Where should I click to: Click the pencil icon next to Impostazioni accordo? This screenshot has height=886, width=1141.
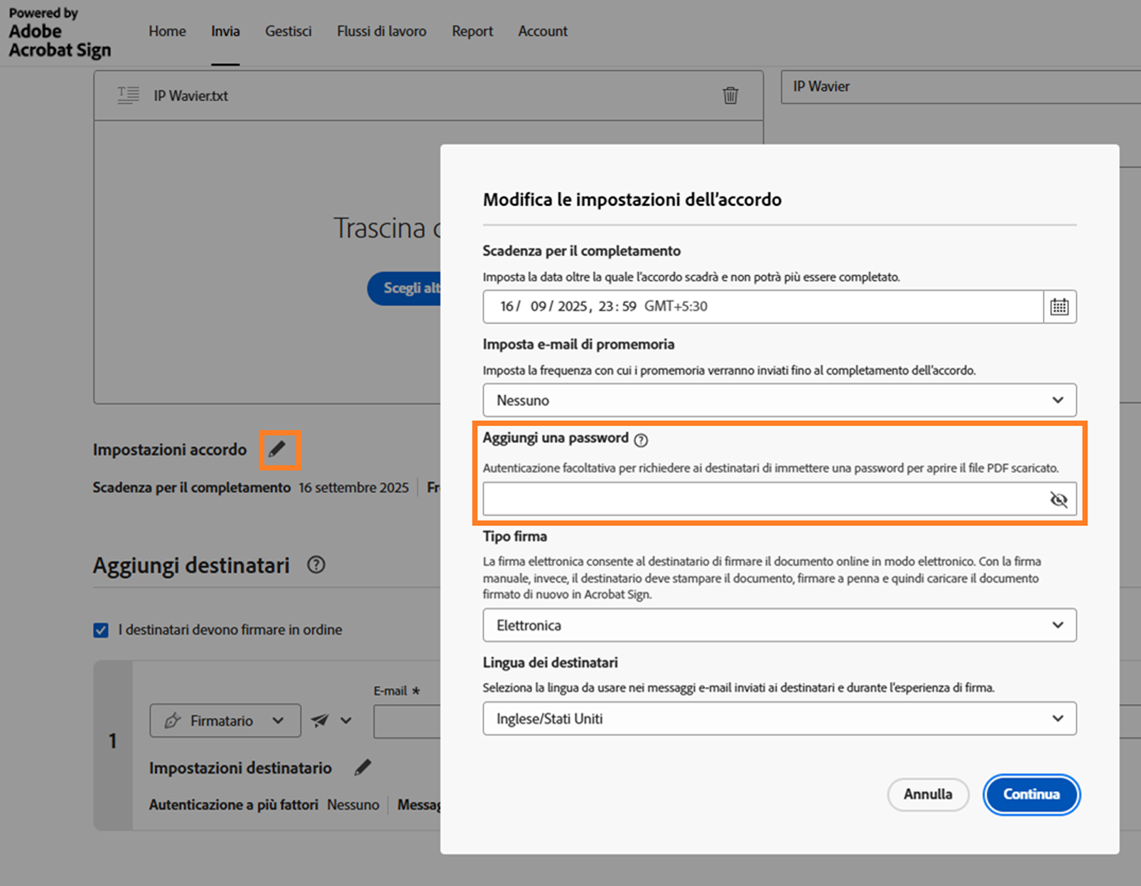point(279,449)
